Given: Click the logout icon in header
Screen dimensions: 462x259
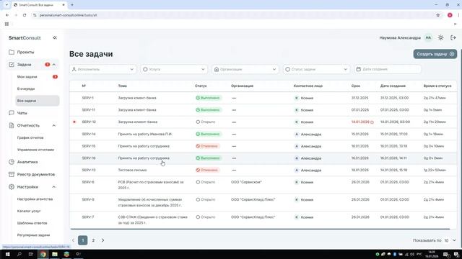Looking at the screenshot, I should click(x=453, y=37).
